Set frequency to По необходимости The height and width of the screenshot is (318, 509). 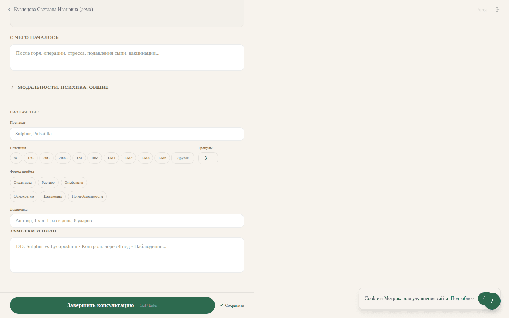(87, 196)
